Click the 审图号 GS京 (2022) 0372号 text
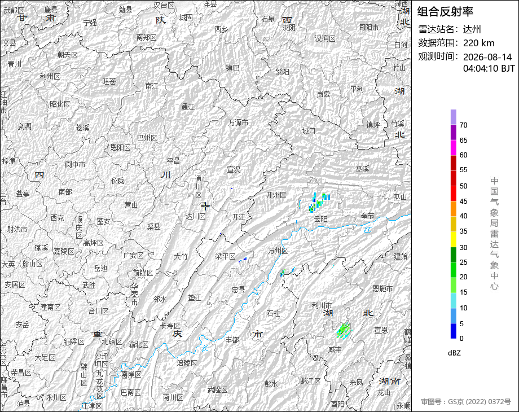Image resolution: width=519 pixels, height=412 pixels. 466,402
